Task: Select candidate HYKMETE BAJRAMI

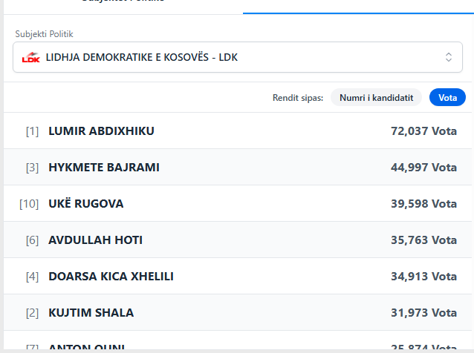Action: tap(103, 168)
